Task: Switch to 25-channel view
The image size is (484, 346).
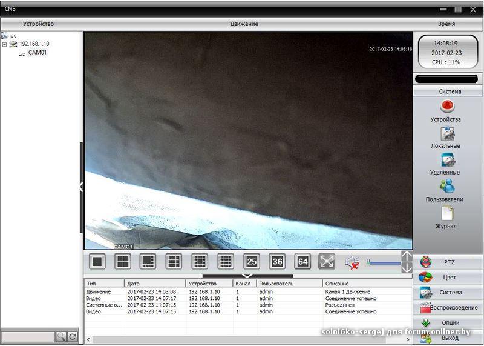Action: click(252, 262)
